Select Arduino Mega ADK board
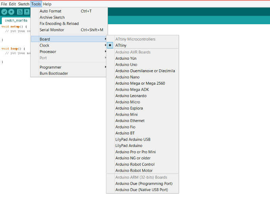Screen dimensions: 270x201 click(142, 89)
